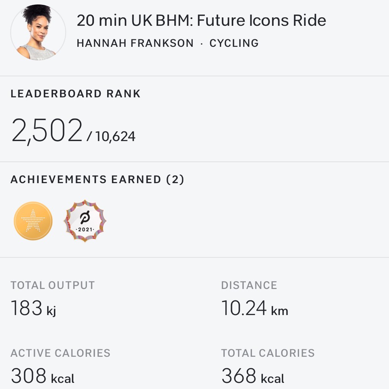Select the Distance label
The width and height of the screenshot is (389, 389).
coord(249,285)
